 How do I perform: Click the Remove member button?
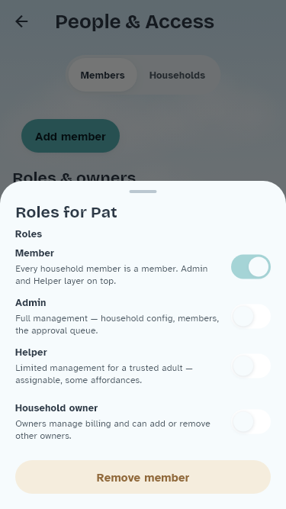143,477
